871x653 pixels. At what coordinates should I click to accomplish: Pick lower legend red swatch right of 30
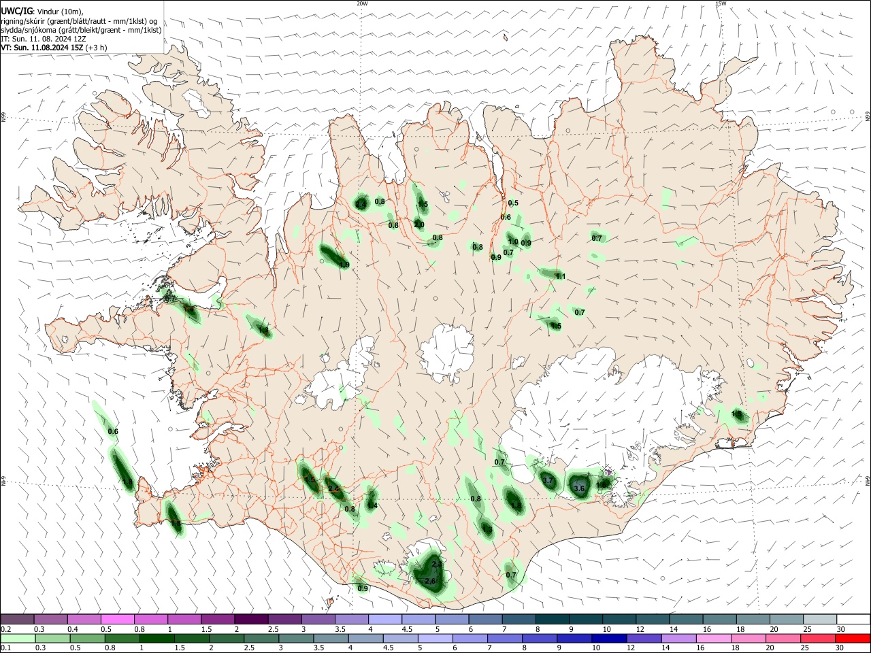[x=853, y=638]
